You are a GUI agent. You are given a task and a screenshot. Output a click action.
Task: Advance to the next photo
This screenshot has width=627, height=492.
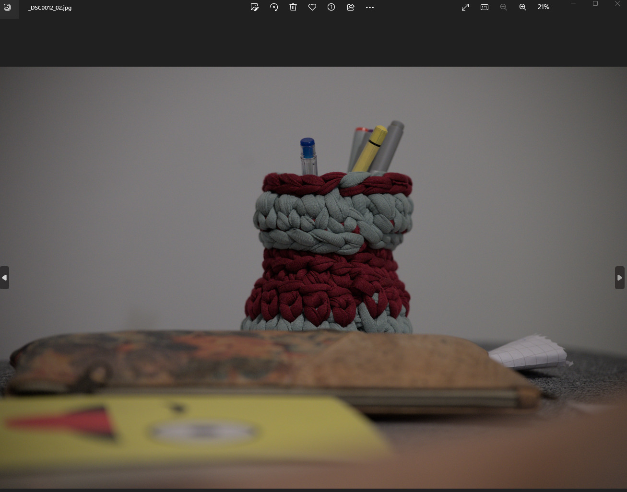[620, 278]
